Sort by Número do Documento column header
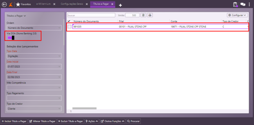This screenshot has height=125, width=254. [x=86, y=21]
